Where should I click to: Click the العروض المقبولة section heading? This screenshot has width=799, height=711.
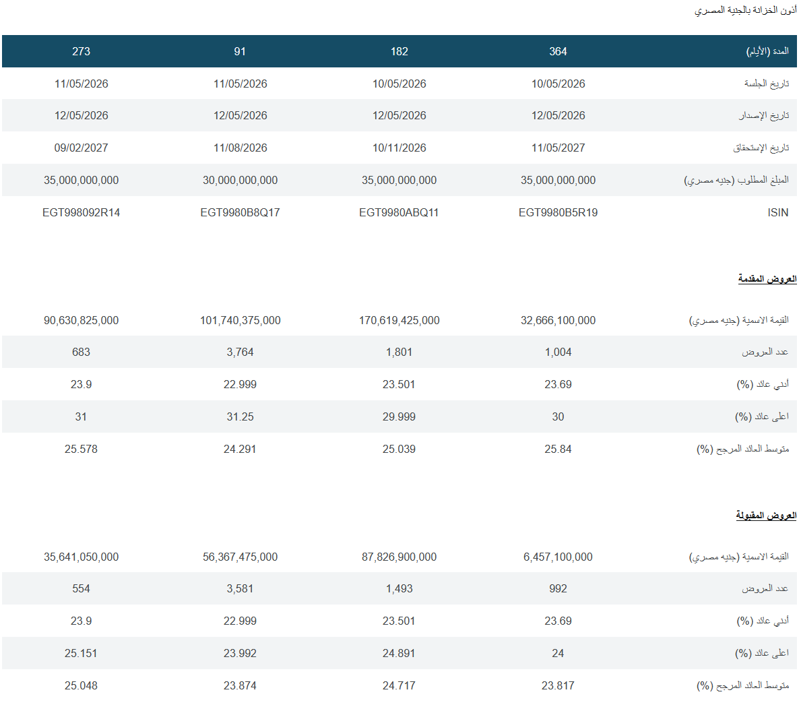766,516
